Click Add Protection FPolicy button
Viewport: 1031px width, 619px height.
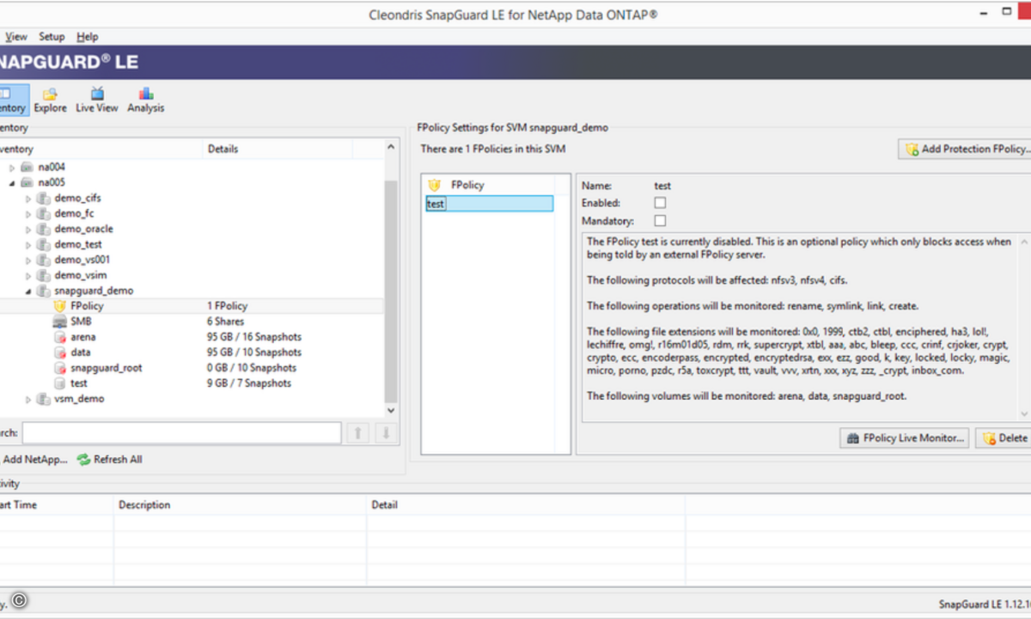[x=965, y=149]
